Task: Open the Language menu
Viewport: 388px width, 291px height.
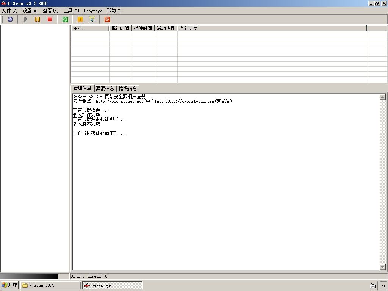Action: tap(93, 11)
